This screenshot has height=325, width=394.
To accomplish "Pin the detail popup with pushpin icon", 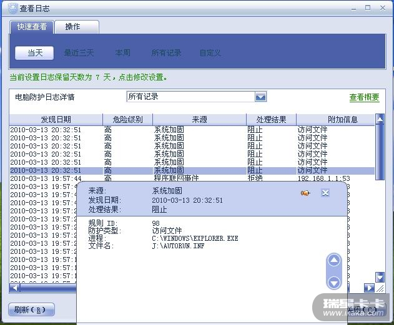I will coord(305,193).
